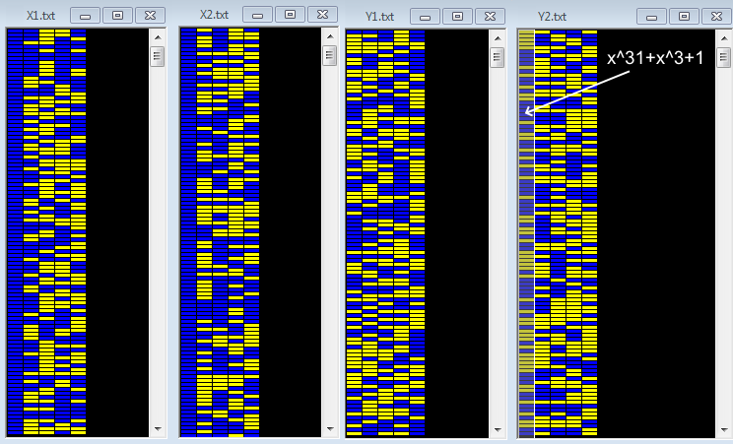Click scrollbar thumb in X2.txt window
Screen dimensions: 733x444
point(330,55)
